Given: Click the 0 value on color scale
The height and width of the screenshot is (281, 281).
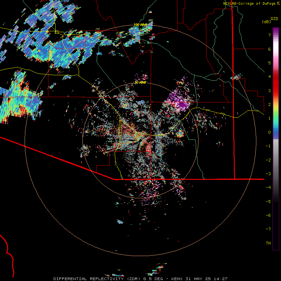Looking at the screenshot, I should pyautogui.click(x=269, y=132).
